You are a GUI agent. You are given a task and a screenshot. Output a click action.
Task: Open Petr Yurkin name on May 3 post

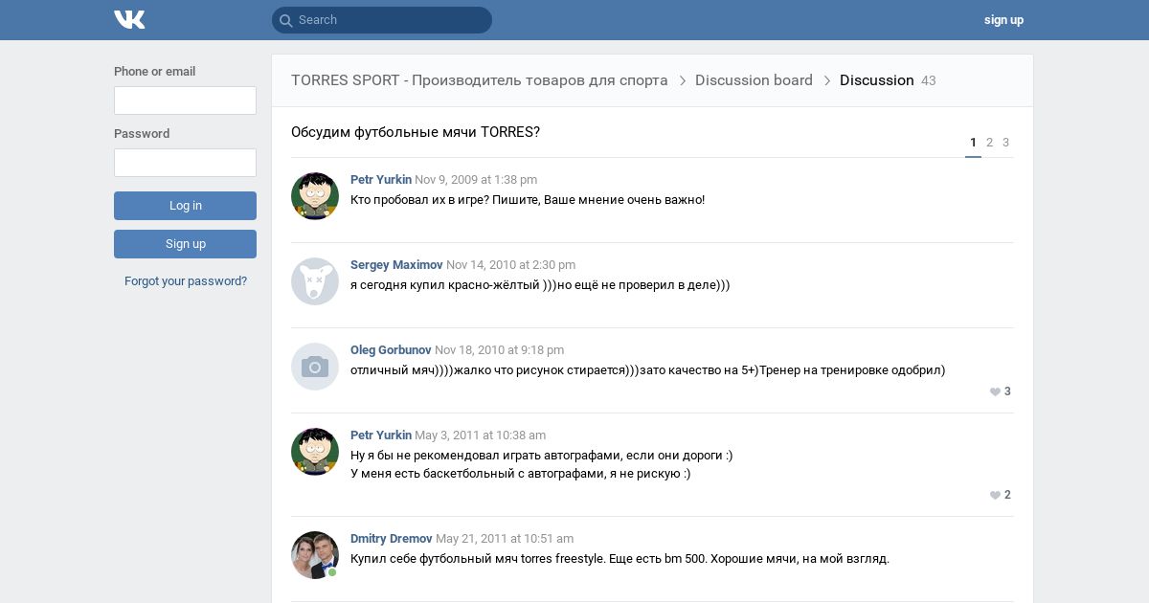pyautogui.click(x=381, y=435)
